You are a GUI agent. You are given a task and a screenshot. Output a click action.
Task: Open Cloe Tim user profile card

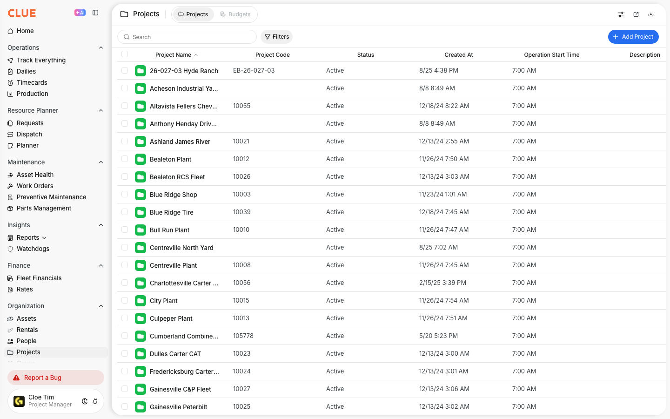(x=56, y=401)
